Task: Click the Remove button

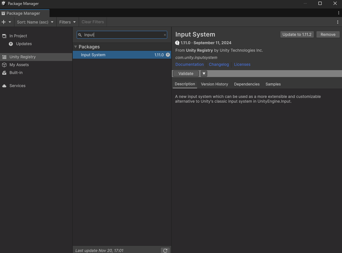Action: coord(328,34)
